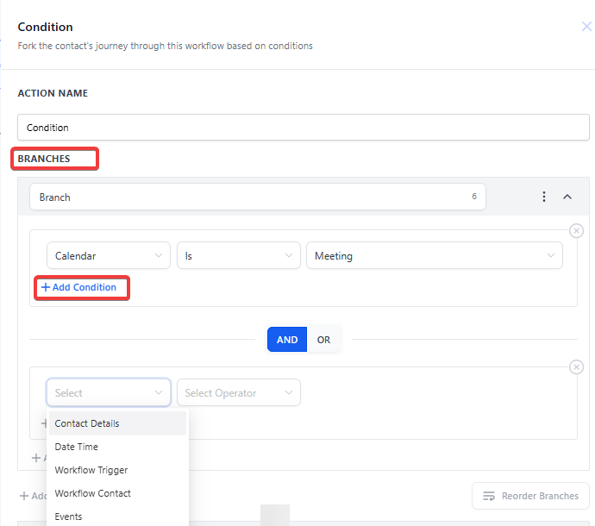Select the AND operator toggle
This screenshot has width=595, height=526.
tap(287, 340)
